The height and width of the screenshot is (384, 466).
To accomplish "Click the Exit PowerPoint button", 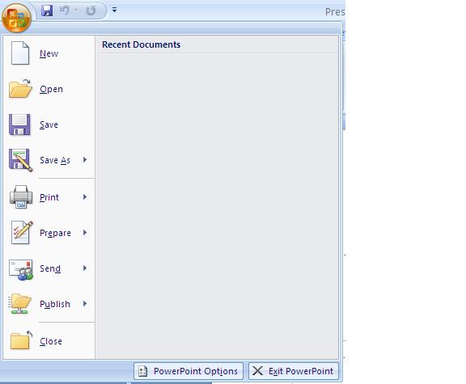I will coord(294,371).
